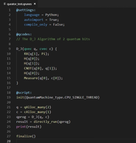The image size is (136, 143).
Task: Click the 'False;' value on line 4
Action: (59, 24)
